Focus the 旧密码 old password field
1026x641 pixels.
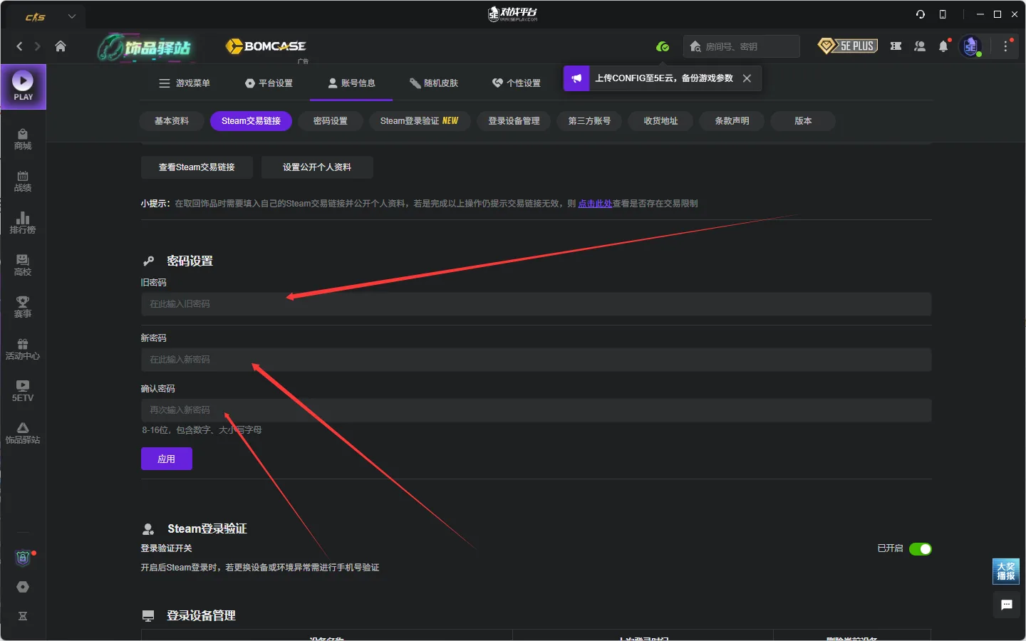pos(536,304)
